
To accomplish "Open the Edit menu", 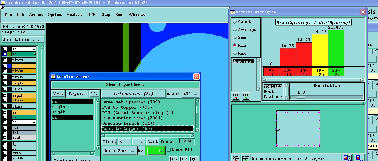I will tap(21, 15).
